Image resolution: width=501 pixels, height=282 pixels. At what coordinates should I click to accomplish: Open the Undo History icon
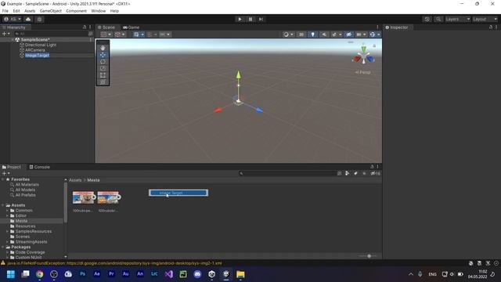427,19
